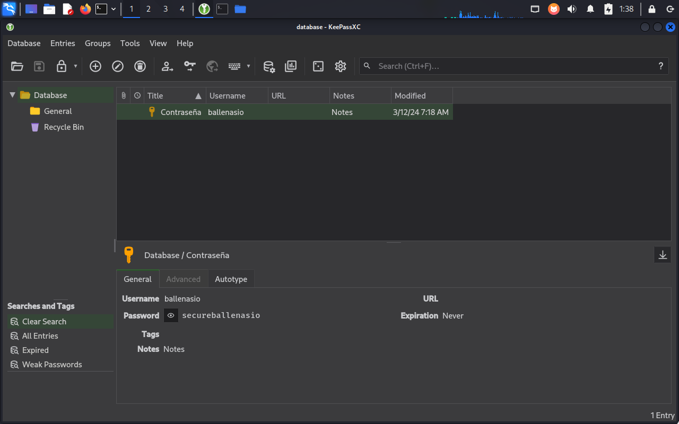Screen dimensions: 679x424
Task: Show Expired entries search
Action: [60, 350]
